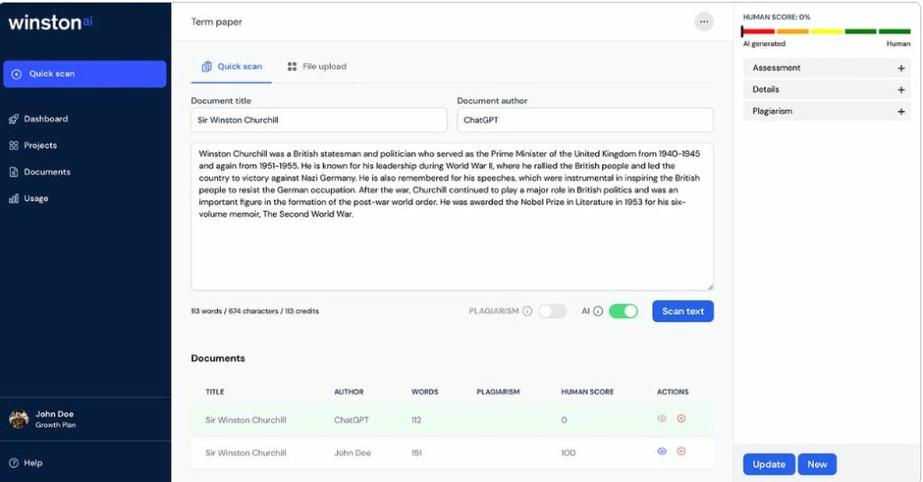Click the Usage bar chart icon
The image size is (923, 482).
point(14,198)
